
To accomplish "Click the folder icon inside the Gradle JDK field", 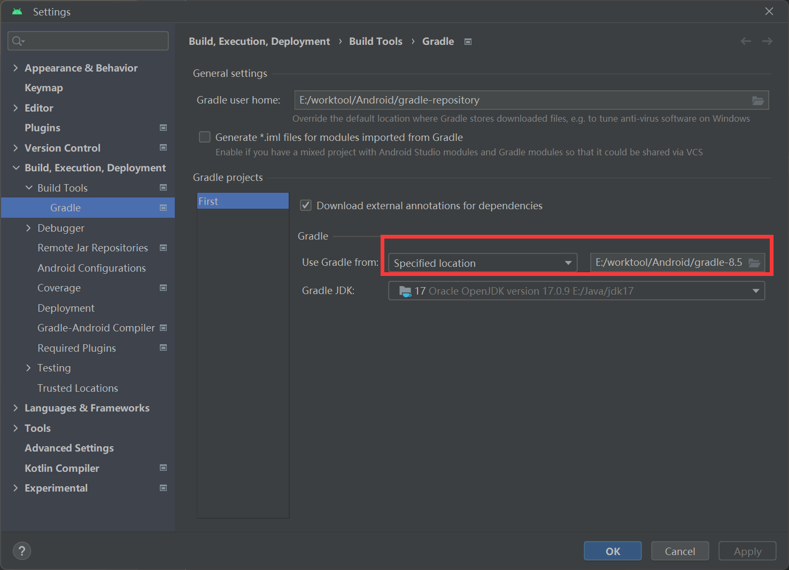I will (404, 290).
